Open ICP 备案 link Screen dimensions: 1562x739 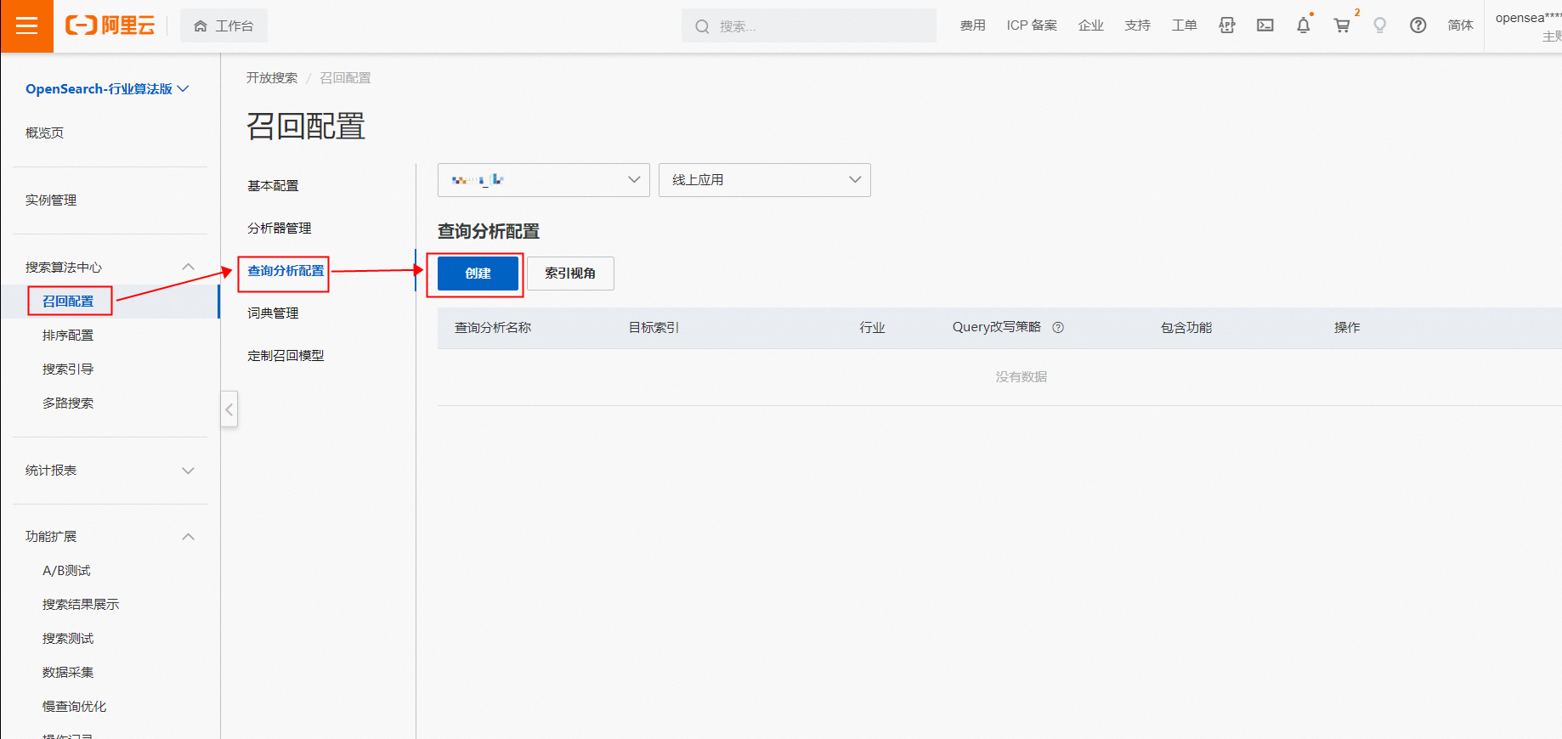click(1032, 25)
